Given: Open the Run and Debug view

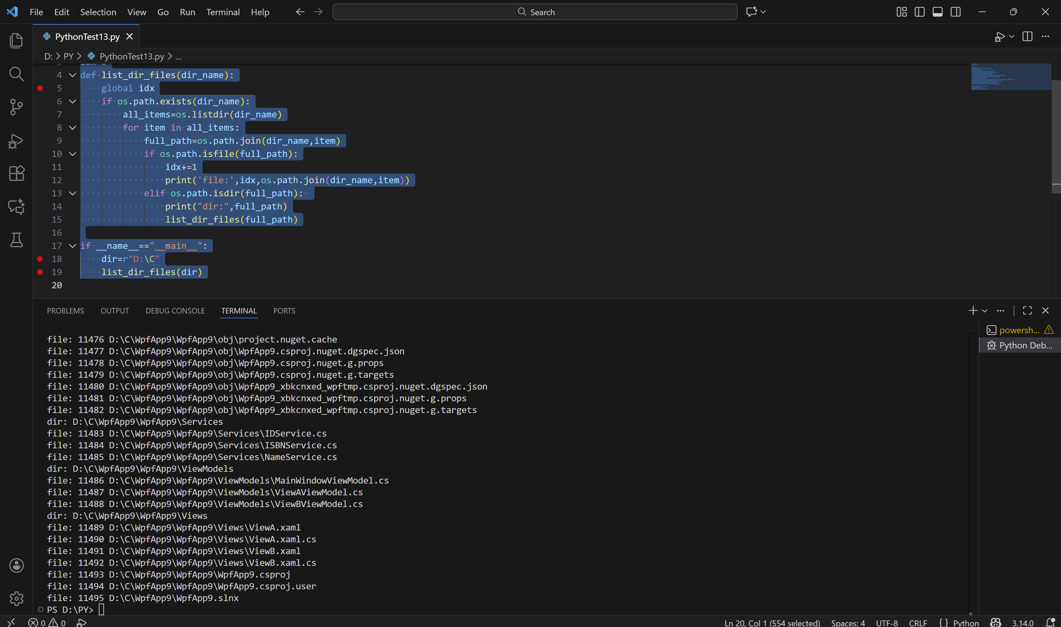Looking at the screenshot, I should [x=16, y=141].
